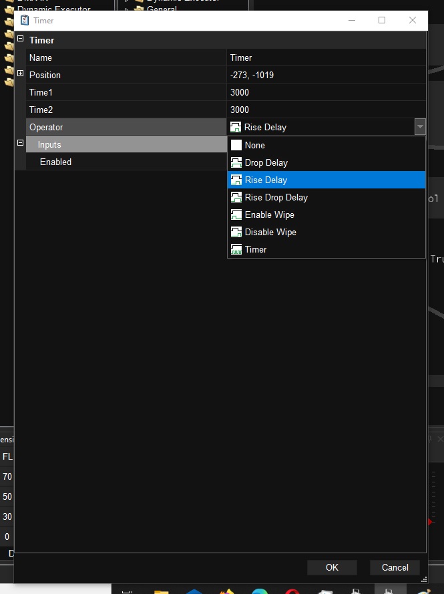Screen dimensions: 444x594
Task: Select the Drop Delay operator icon
Action: (236, 162)
